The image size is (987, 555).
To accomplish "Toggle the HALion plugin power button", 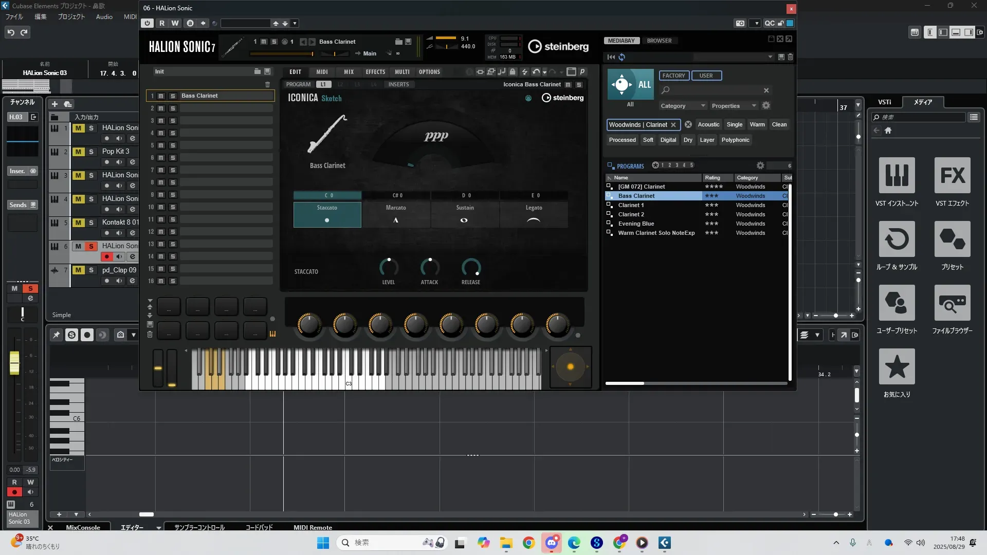I will [147, 23].
